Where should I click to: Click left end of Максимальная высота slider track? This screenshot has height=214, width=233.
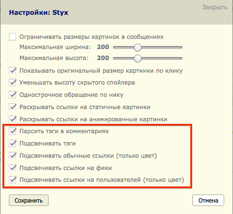click(x=115, y=58)
